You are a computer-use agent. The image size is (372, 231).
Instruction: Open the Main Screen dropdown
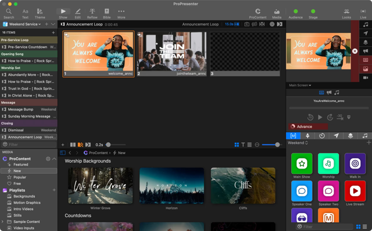coord(300,85)
